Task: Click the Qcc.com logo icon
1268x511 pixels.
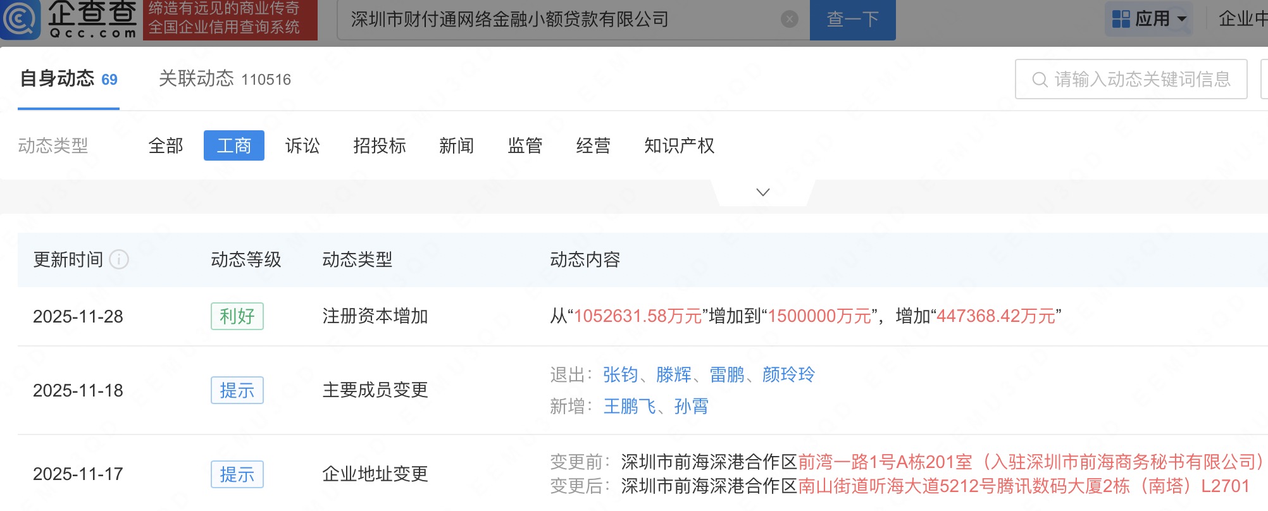Action: coord(21,20)
